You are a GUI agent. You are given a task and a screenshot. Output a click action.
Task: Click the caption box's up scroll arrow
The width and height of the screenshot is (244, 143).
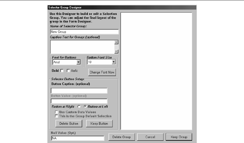[x=116, y=42]
